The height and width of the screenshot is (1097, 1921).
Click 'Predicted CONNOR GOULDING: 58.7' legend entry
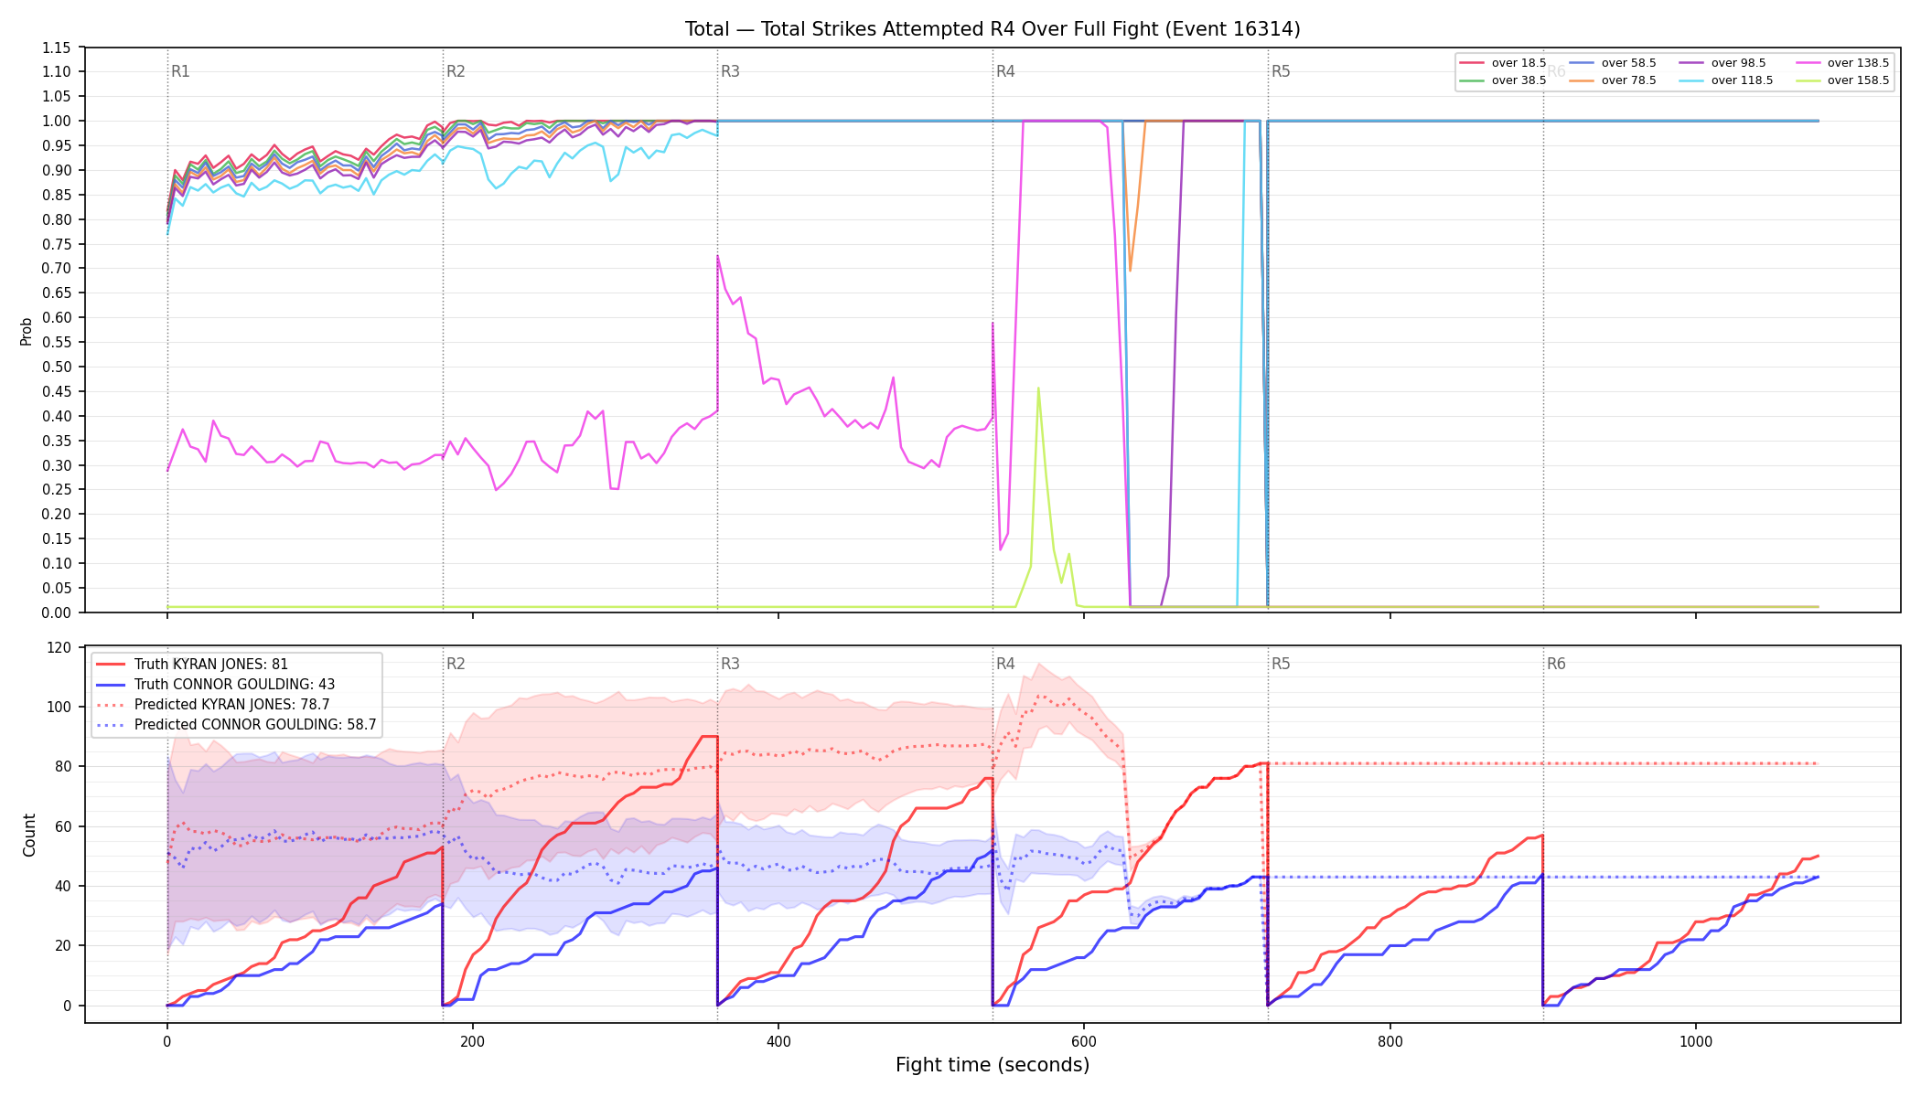click(x=236, y=725)
